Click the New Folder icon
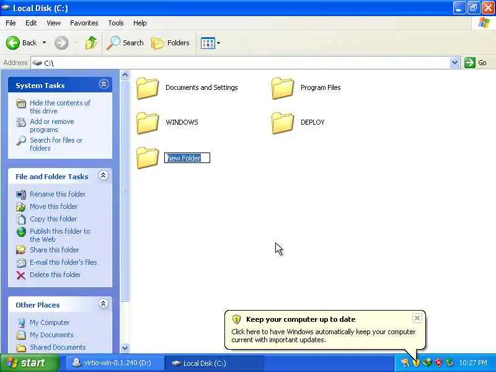 point(148,158)
